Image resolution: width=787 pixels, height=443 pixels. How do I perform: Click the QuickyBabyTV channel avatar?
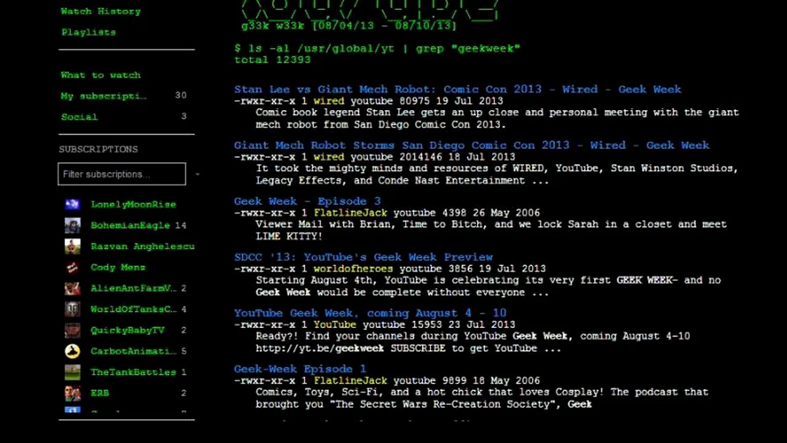73,330
